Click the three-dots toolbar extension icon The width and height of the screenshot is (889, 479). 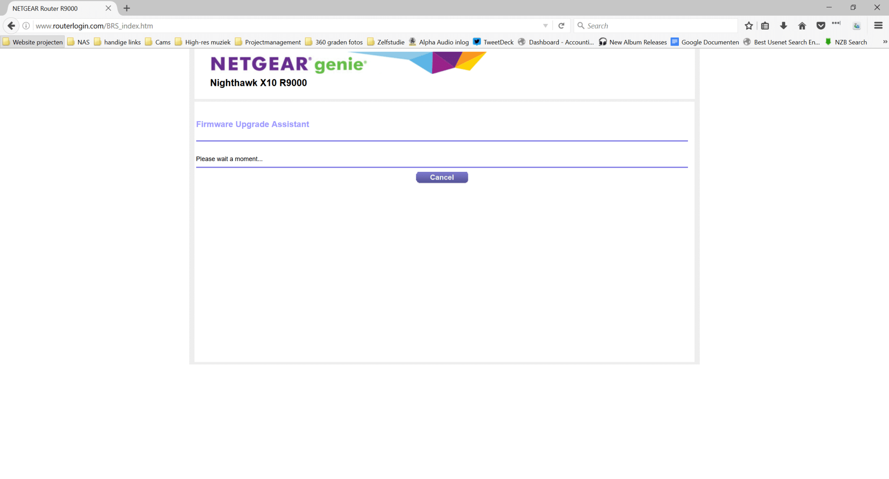pos(836,23)
